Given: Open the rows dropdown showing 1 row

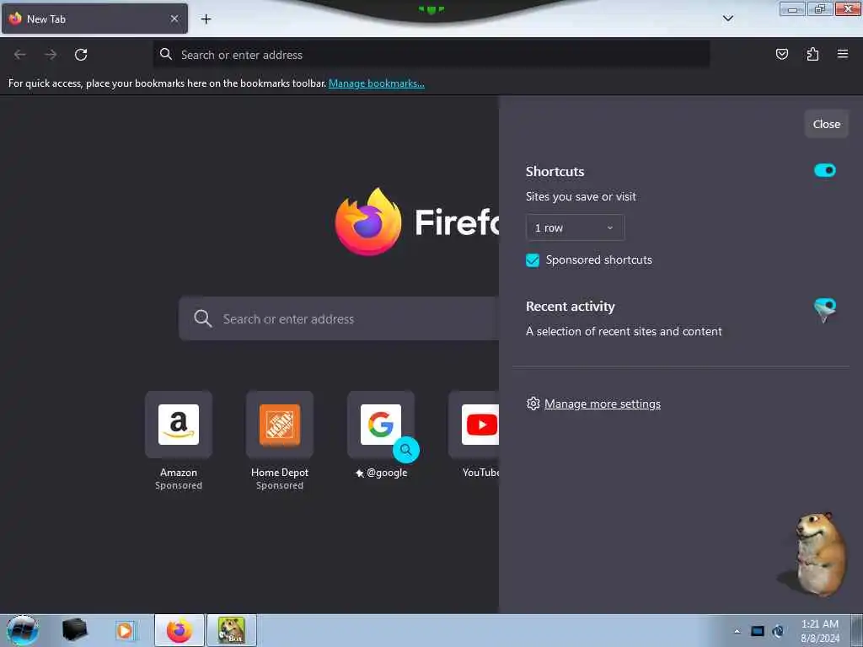Looking at the screenshot, I should pos(575,227).
